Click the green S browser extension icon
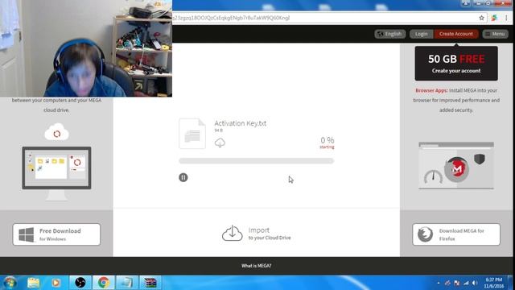This screenshot has width=515, height=290. [494, 18]
